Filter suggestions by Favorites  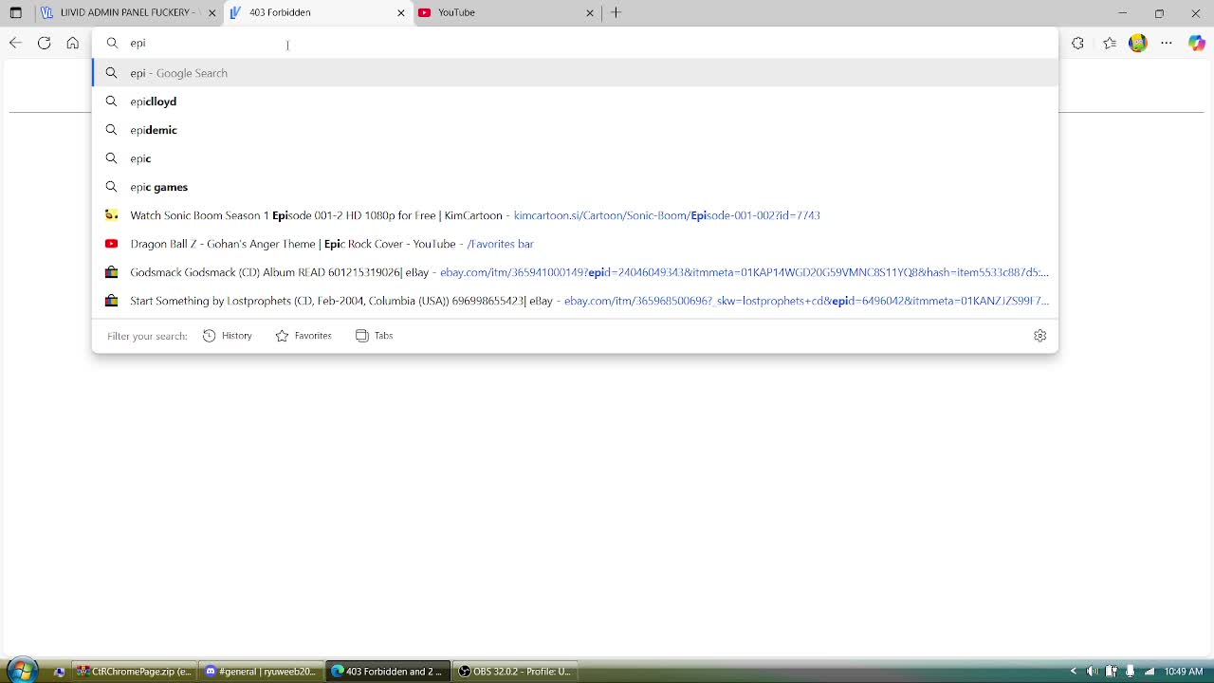303,335
